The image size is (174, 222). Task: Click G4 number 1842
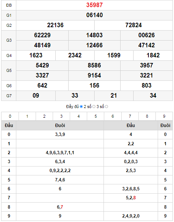pos(153,55)
